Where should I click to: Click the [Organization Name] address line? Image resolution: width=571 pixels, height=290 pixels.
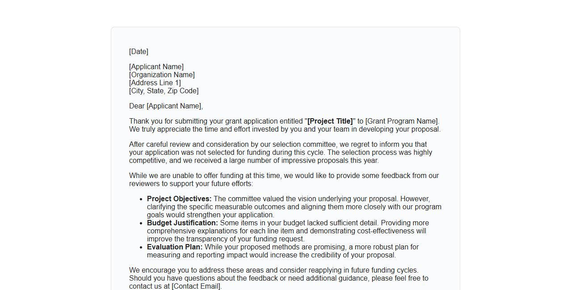(162, 75)
